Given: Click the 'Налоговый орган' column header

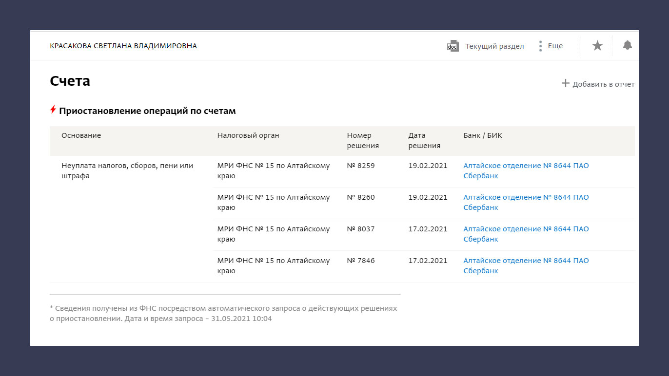Looking at the screenshot, I should pos(248,135).
